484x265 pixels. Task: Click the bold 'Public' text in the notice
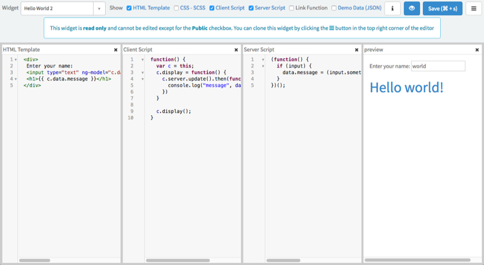coord(200,28)
